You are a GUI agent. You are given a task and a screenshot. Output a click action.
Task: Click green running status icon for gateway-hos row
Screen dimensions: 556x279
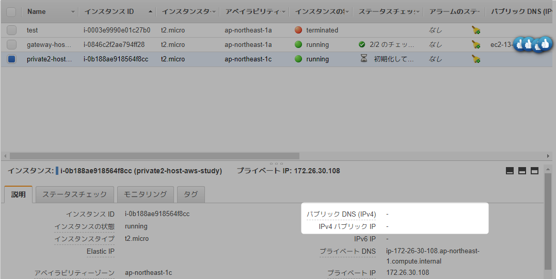click(x=298, y=45)
